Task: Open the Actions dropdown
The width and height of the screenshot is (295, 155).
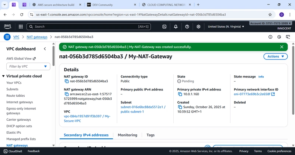Action: coord(275,56)
